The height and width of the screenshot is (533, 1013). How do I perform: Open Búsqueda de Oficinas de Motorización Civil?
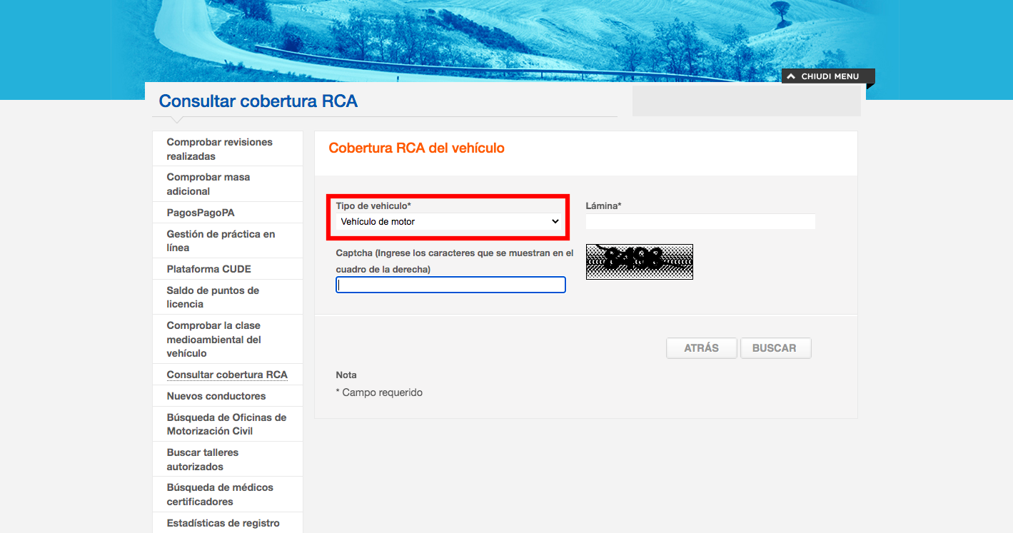[228, 424]
